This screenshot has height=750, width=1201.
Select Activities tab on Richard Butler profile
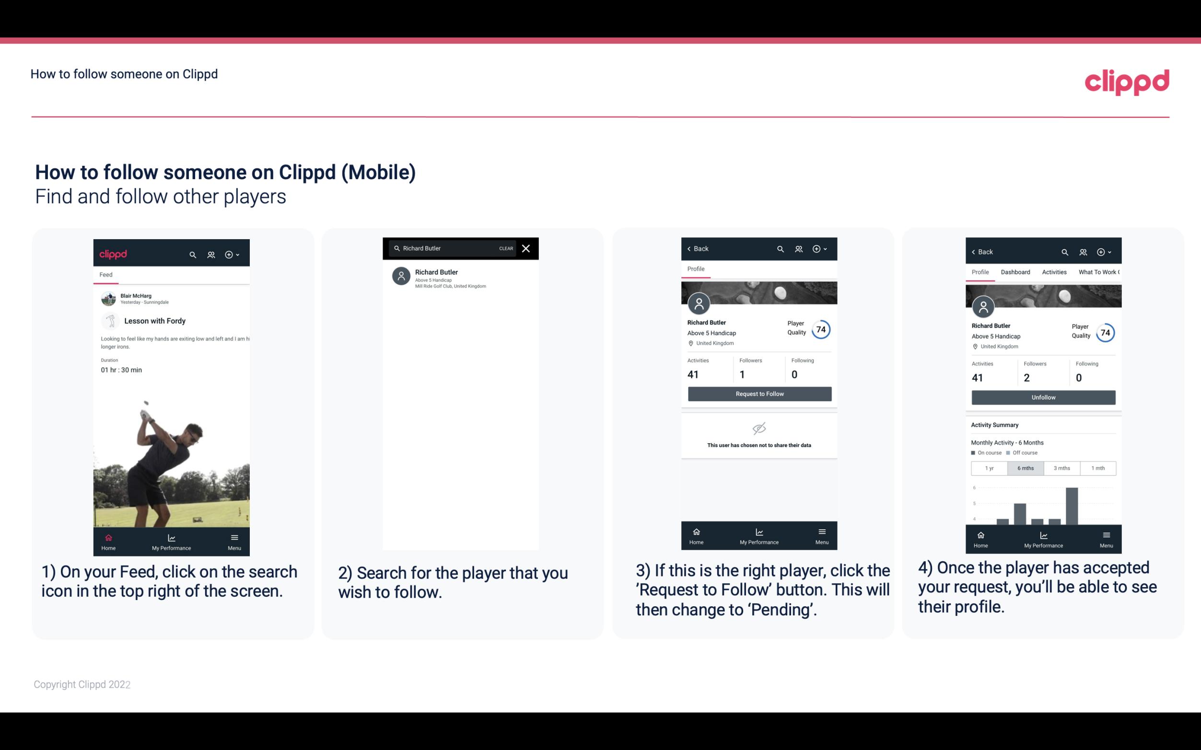(x=1054, y=272)
